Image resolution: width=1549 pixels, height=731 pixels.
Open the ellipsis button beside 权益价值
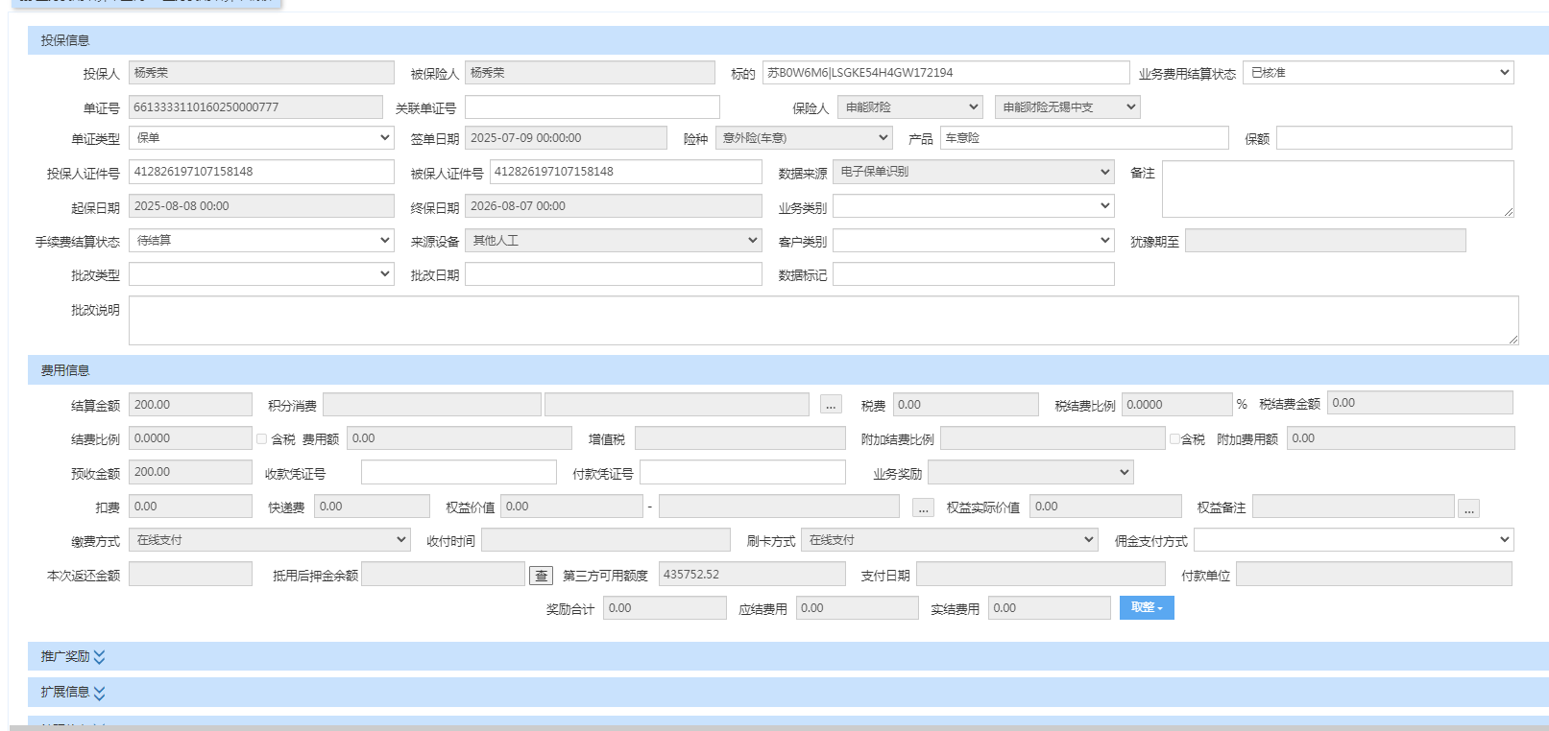coord(923,507)
